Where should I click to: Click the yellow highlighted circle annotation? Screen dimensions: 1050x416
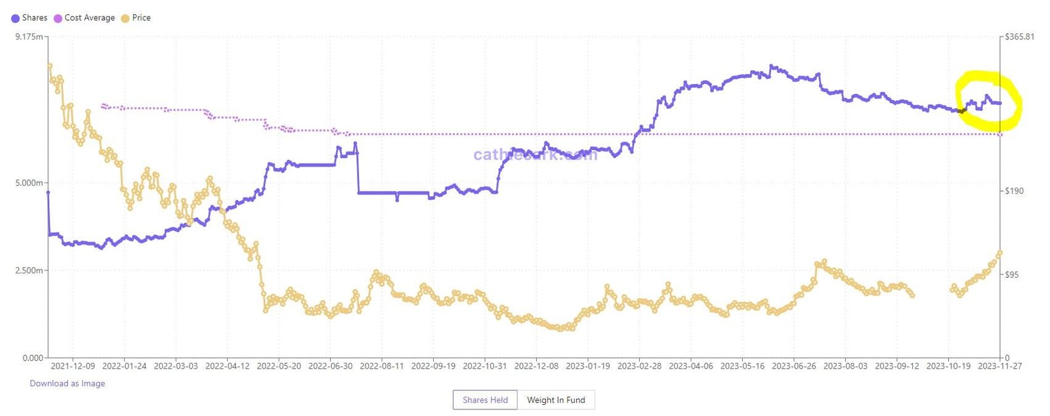987,98
